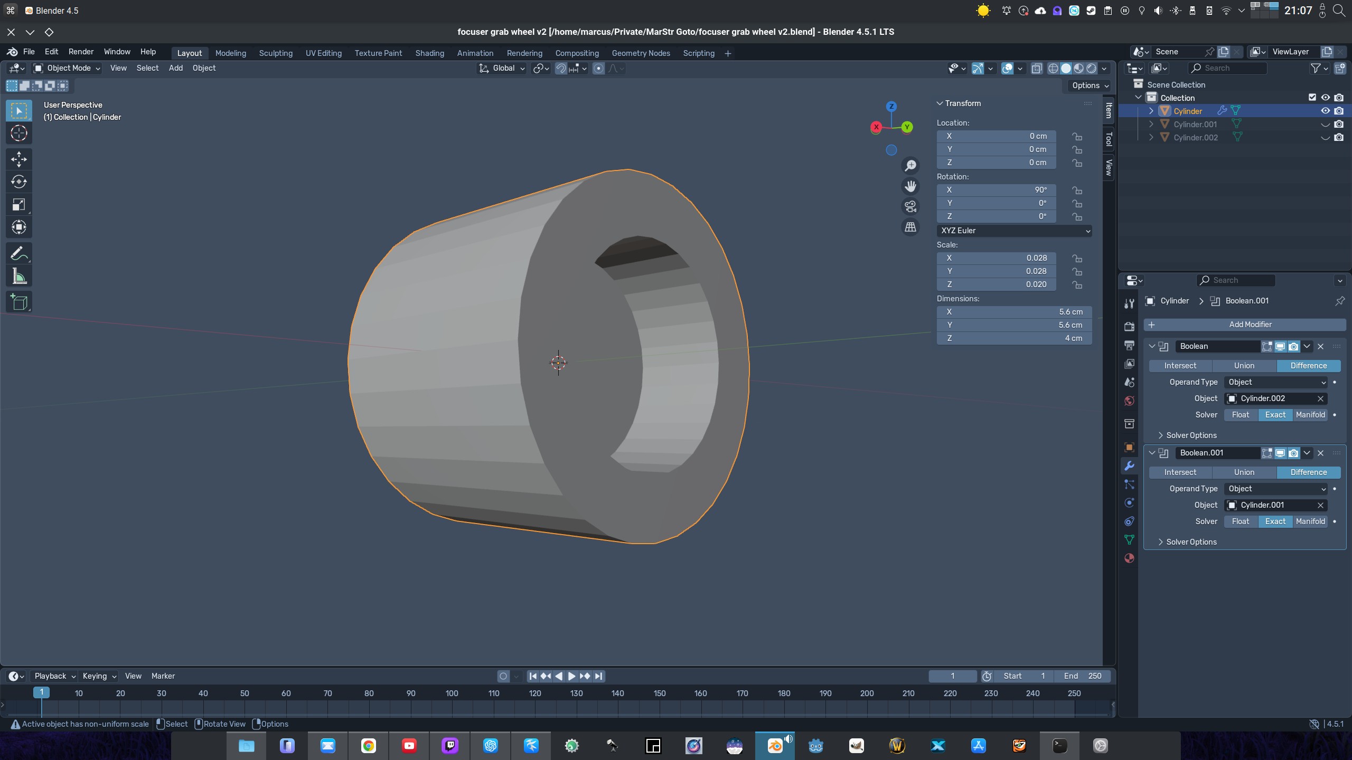The height and width of the screenshot is (760, 1352).
Task: Open the Modifiers wrench properties tab
Action: [x=1129, y=465]
